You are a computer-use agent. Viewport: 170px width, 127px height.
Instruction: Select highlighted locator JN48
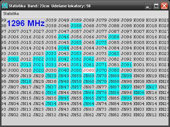(64, 81)
